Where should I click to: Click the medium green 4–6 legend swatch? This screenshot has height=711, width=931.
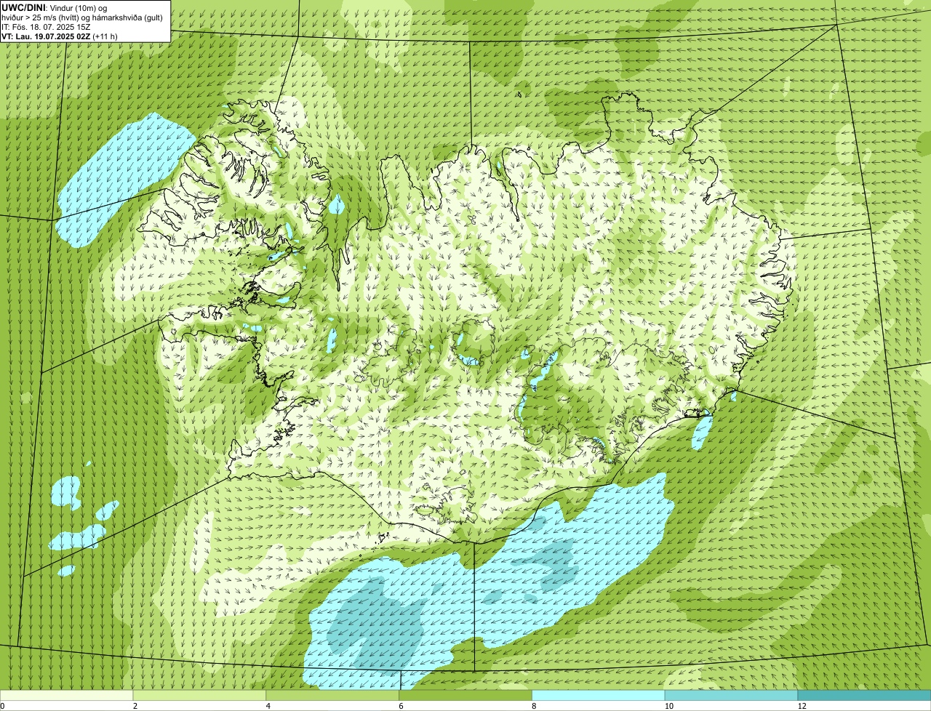tap(332, 696)
